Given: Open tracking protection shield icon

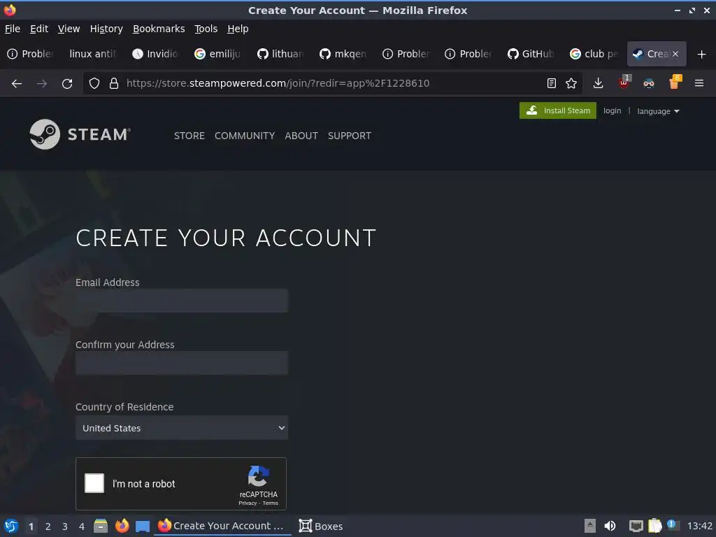Looking at the screenshot, I should click(94, 83).
